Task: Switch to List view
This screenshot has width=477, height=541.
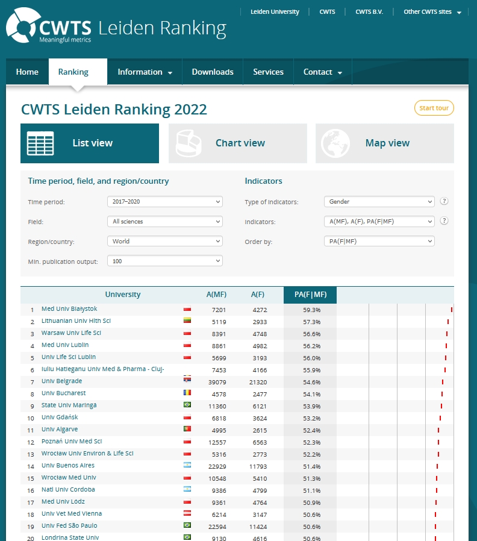Action: [90, 143]
